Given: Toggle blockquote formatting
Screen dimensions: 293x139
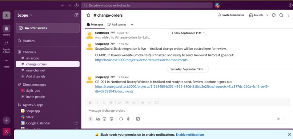Looking at the screenshot, I should (x=143, y=102).
